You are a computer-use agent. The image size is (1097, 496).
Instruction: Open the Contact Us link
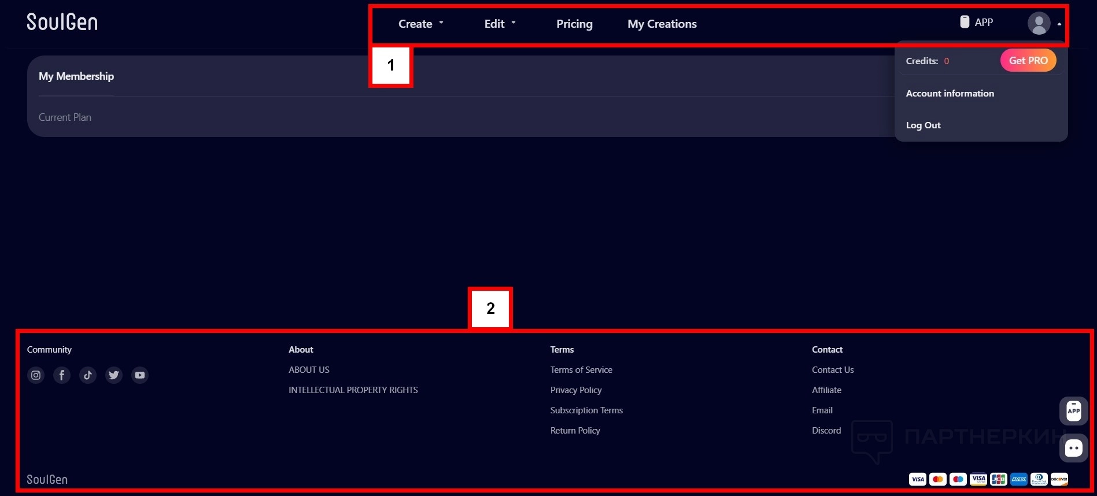833,370
